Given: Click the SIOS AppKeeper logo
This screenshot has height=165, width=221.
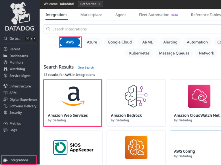Looking at the screenshot, I should click(x=73, y=147).
